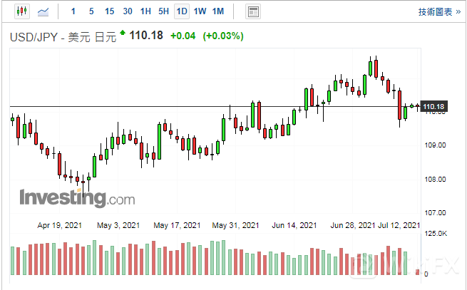Select the 5 minute timeframe

point(91,11)
